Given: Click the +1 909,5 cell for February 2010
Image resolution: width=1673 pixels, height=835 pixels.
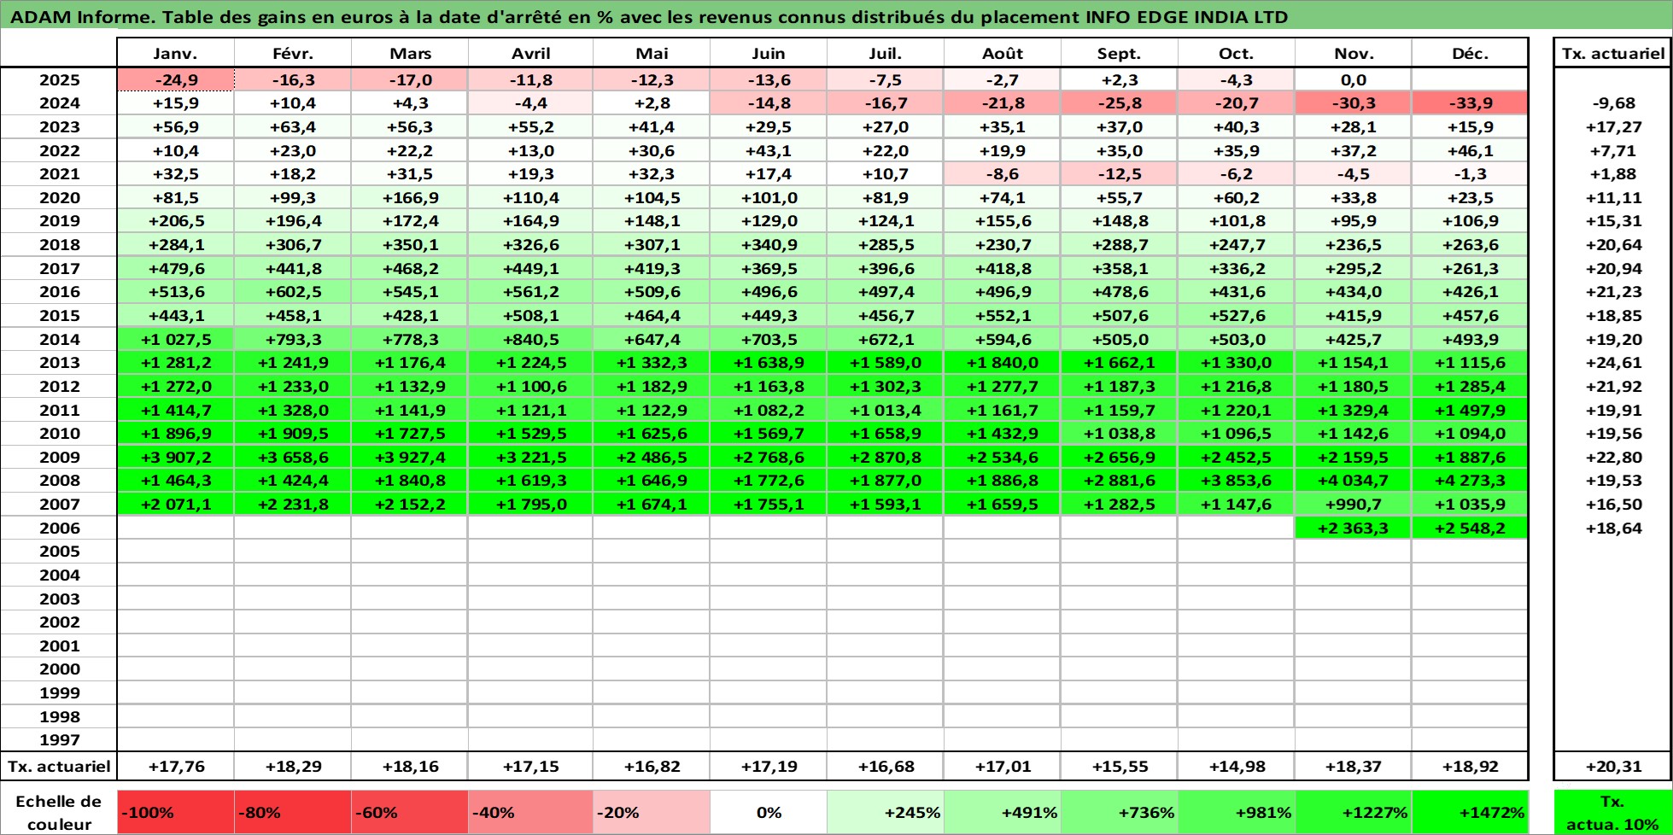Looking at the screenshot, I should (293, 434).
